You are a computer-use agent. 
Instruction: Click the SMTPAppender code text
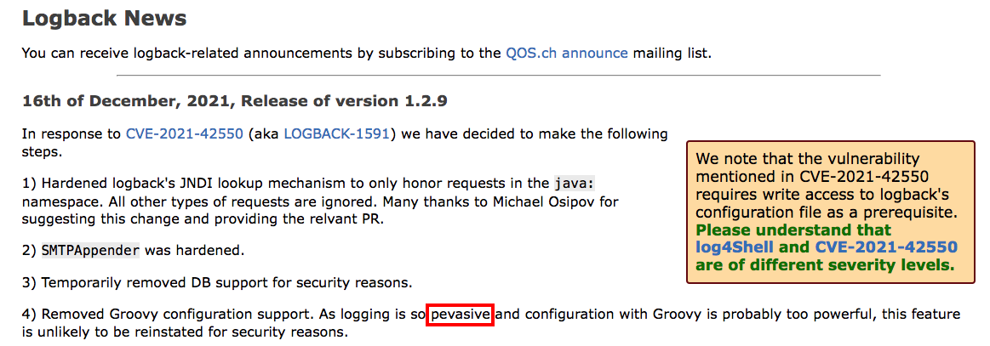pyautogui.click(x=89, y=251)
